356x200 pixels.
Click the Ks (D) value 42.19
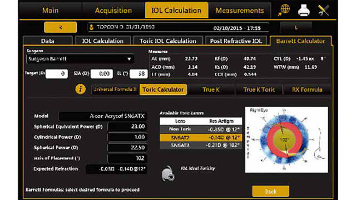click(250, 67)
